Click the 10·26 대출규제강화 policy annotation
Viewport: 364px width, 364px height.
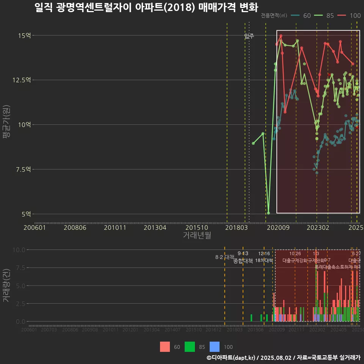295,257
